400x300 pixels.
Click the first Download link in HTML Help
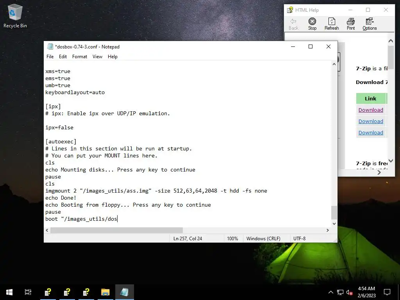point(371,110)
